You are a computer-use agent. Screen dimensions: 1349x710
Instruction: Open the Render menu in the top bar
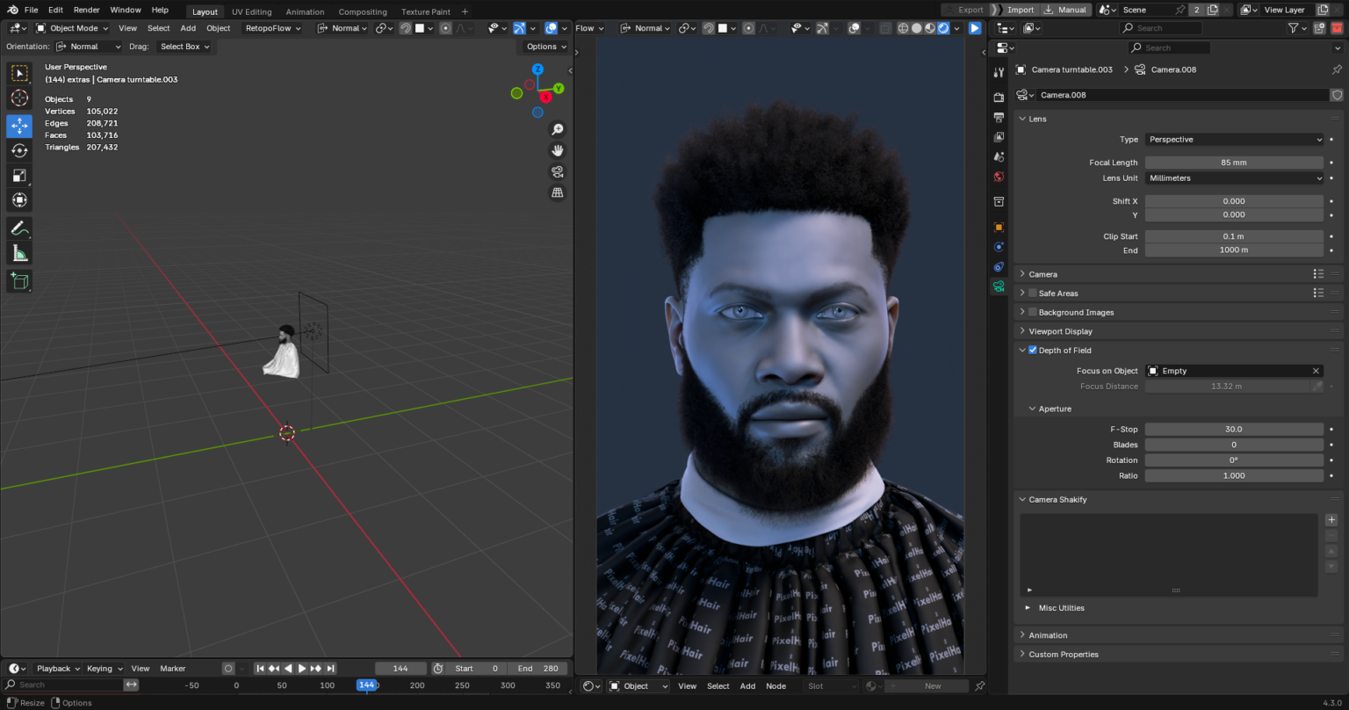[x=87, y=10]
